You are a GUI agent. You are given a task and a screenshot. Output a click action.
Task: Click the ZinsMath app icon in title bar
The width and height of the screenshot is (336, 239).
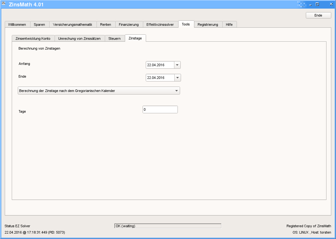4,4
